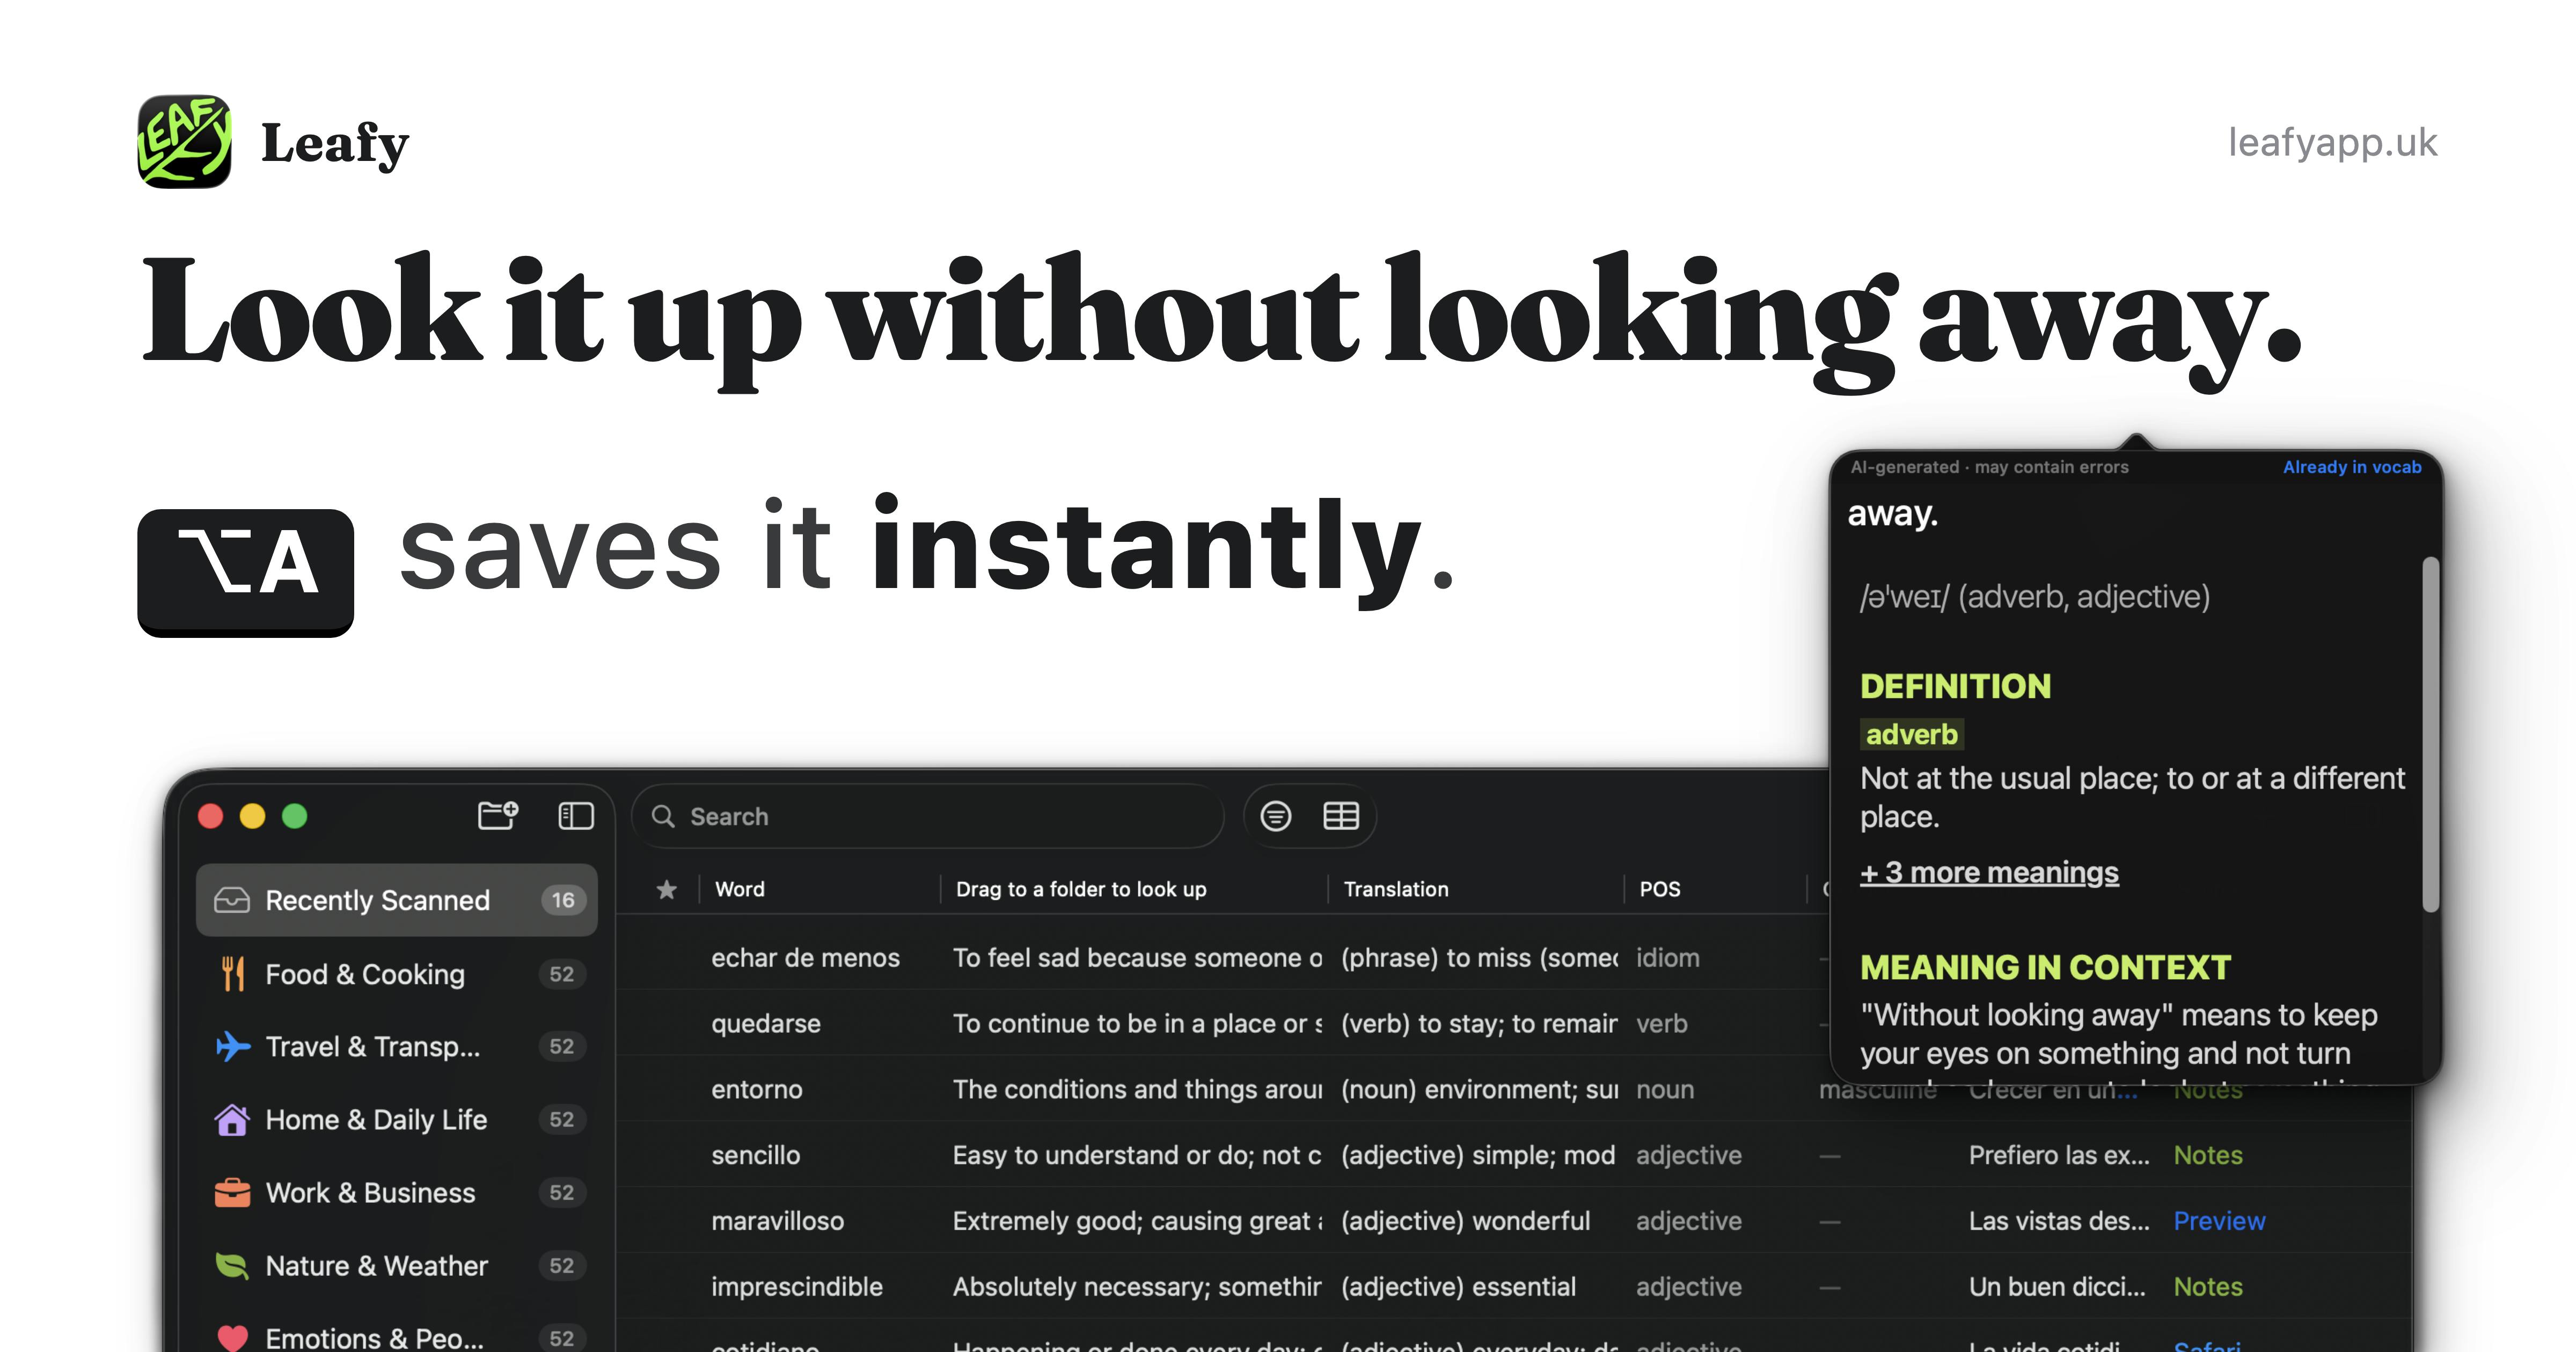
Task: Click 'Drag to a folder to look up' header
Action: [x=1081, y=889]
